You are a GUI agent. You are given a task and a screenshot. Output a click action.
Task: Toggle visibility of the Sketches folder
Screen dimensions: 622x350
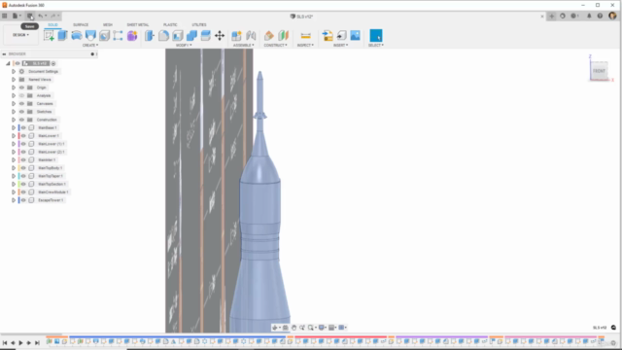21,112
